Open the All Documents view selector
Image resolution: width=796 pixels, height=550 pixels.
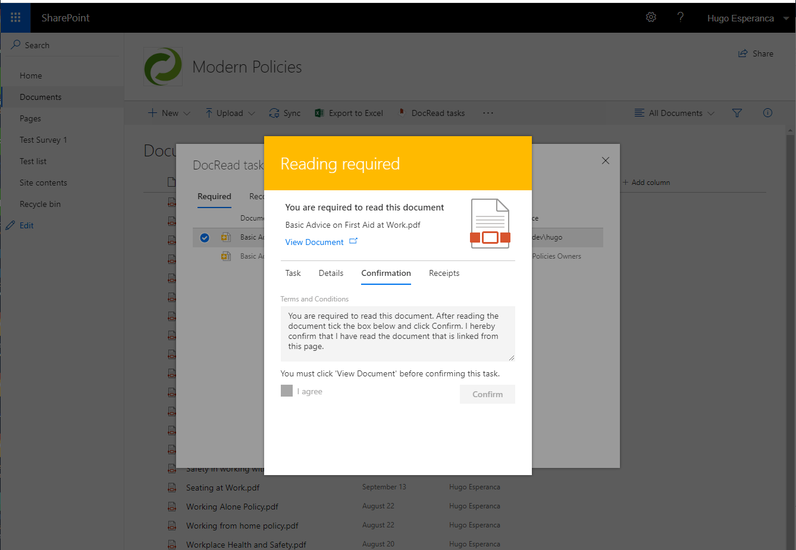674,112
